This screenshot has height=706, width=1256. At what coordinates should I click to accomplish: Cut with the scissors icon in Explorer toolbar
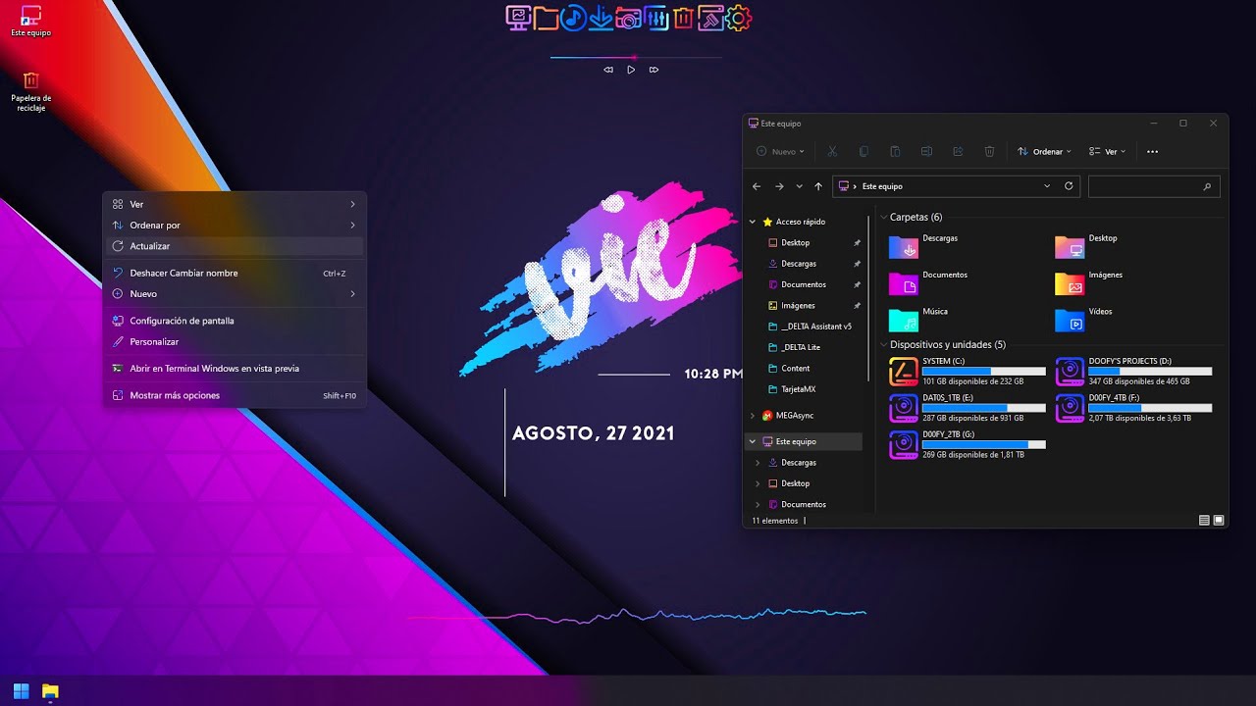point(832,151)
